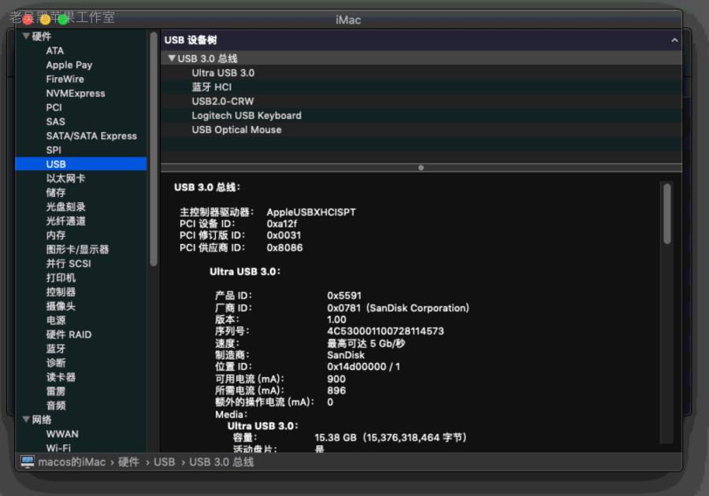The height and width of the screenshot is (496, 709).
Task: Select USB Optical Mouse device entry
Action: 236,129
